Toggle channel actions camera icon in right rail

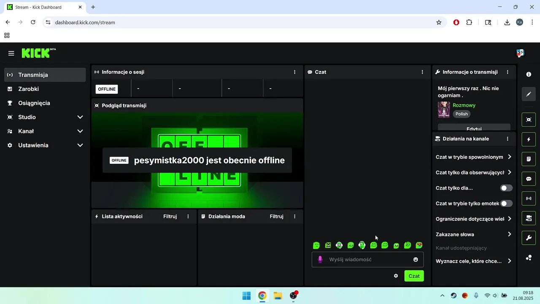[529, 218]
